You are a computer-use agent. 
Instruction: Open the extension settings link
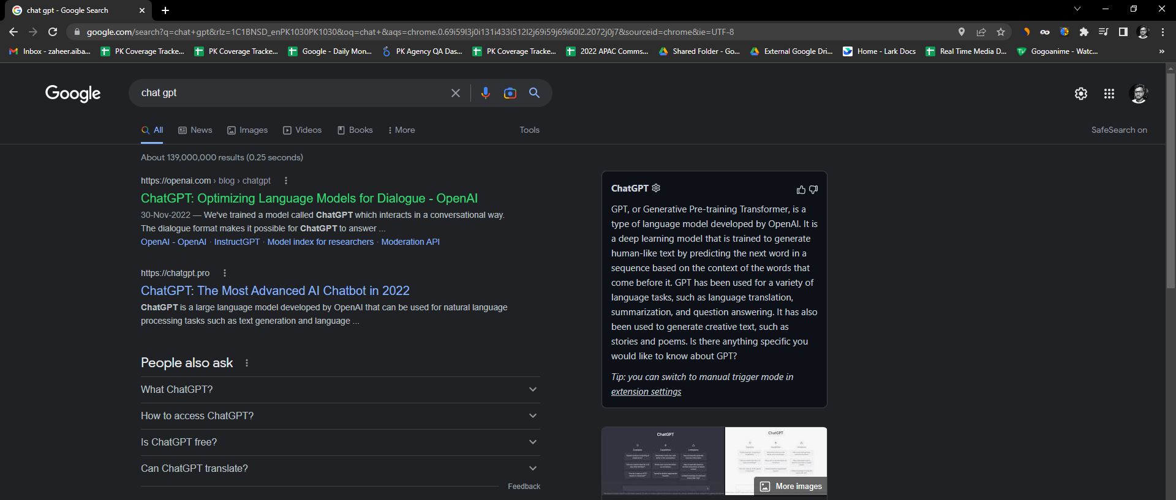coord(646,392)
